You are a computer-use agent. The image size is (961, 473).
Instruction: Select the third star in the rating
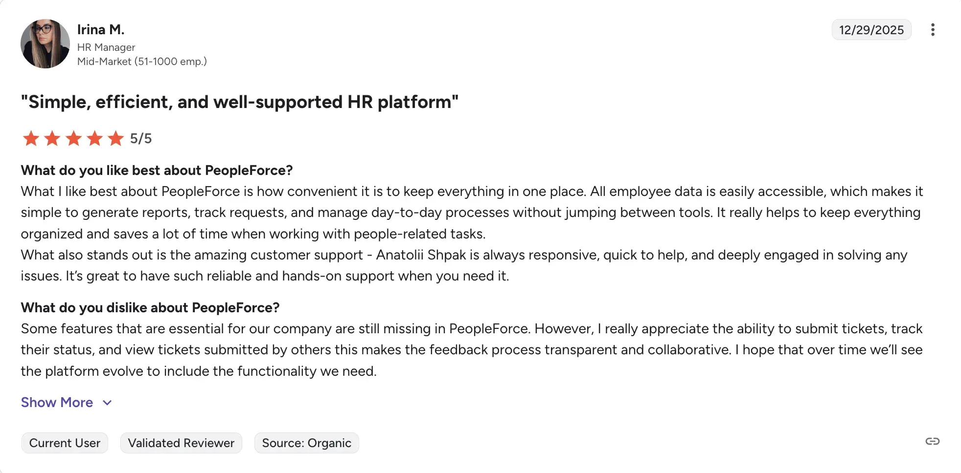[x=74, y=138]
